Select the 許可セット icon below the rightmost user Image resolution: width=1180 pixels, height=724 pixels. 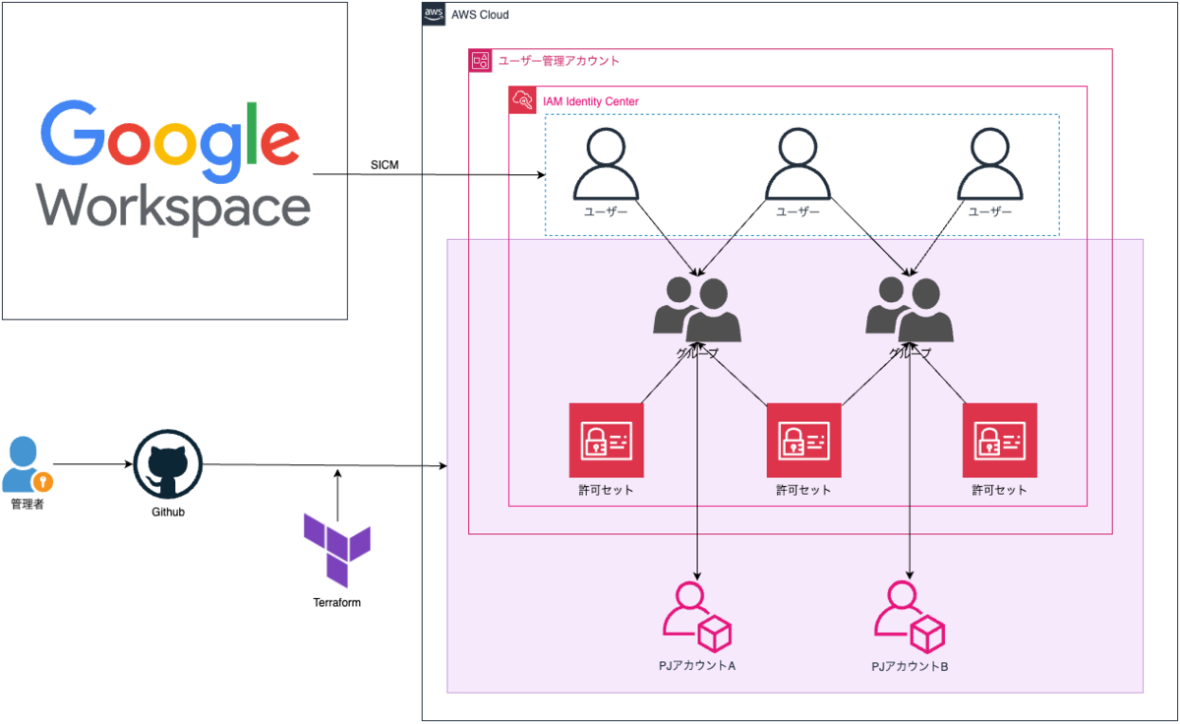(999, 440)
